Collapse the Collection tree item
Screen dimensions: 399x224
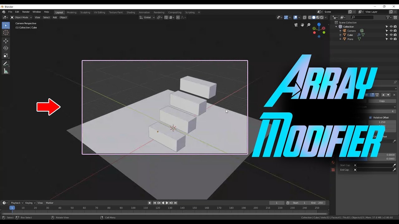pos(336,27)
